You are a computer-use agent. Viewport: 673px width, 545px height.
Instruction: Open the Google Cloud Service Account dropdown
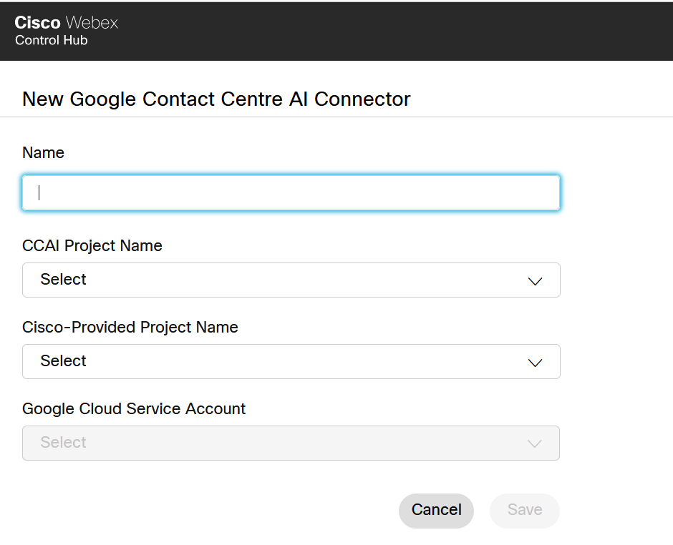pos(291,443)
